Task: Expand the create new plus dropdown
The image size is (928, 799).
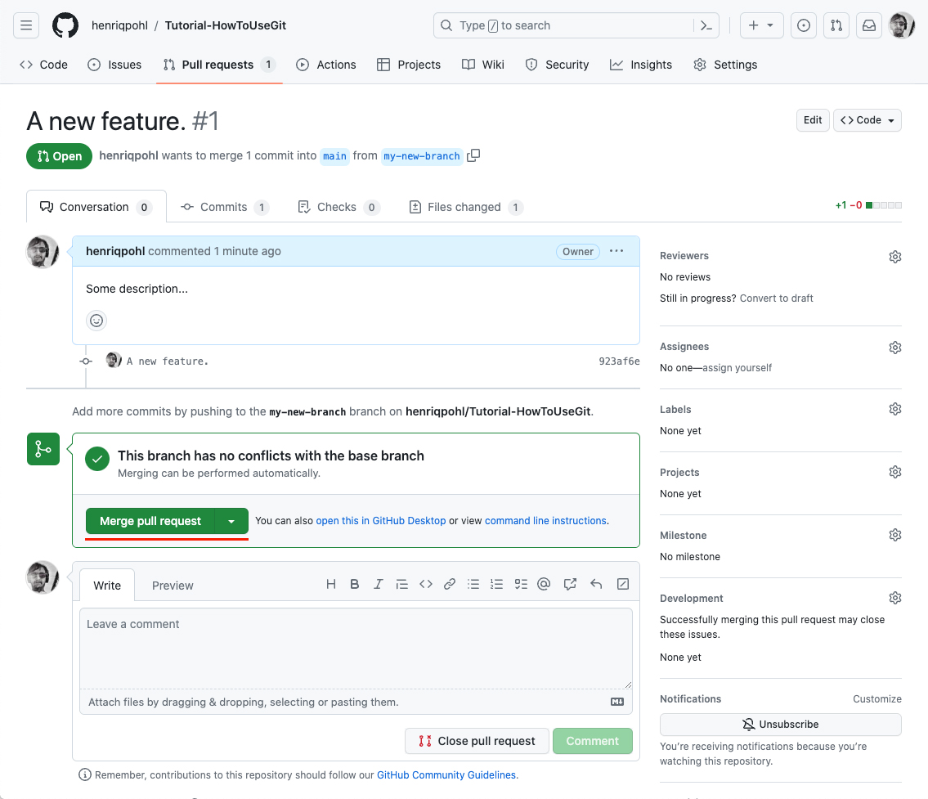Action: click(762, 25)
